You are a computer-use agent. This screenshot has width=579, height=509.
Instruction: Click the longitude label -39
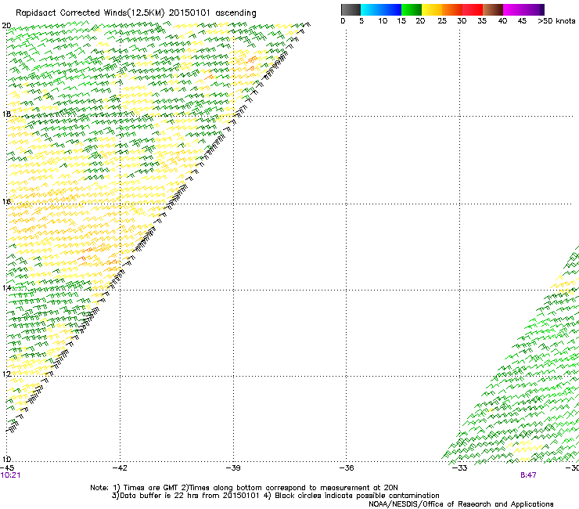[x=233, y=468]
